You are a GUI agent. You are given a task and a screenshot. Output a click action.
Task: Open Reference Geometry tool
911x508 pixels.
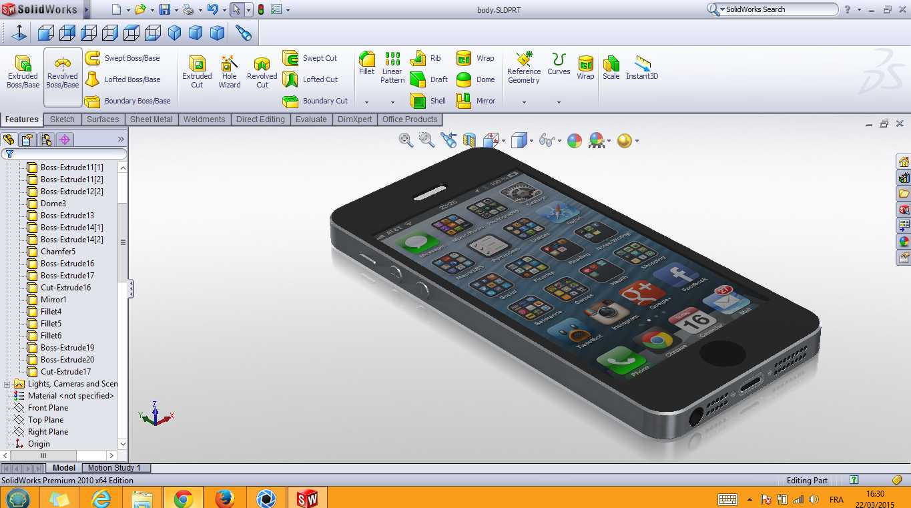tap(524, 67)
